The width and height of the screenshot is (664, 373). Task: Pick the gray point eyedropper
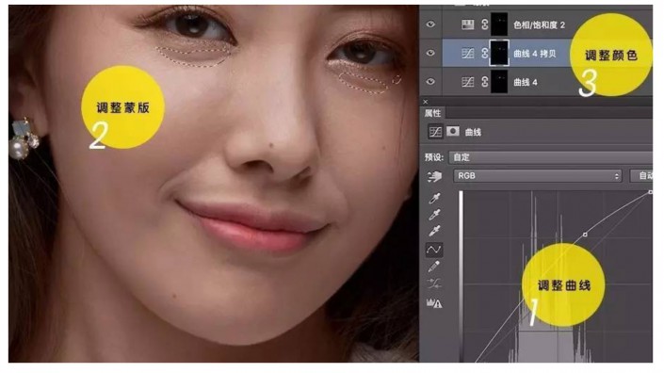click(434, 214)
